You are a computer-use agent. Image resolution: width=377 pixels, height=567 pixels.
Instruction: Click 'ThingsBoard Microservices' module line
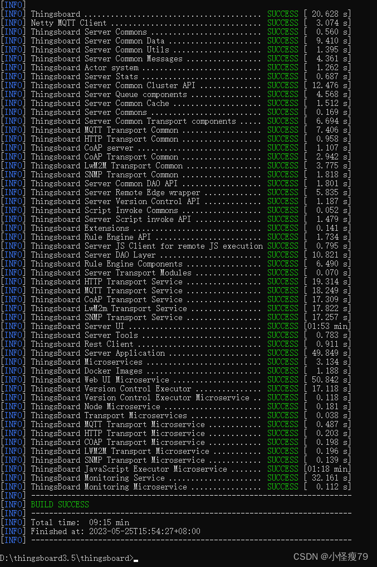[176, 362]
